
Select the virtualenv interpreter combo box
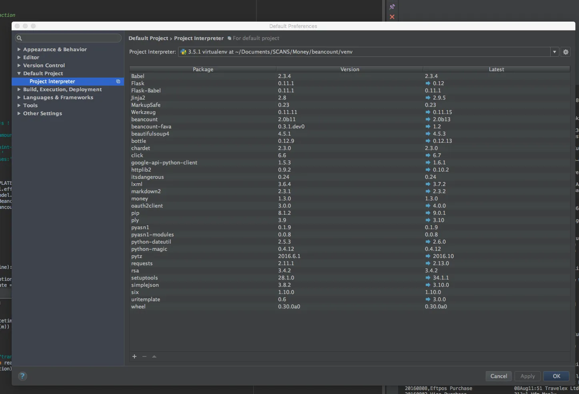pyautogui.click(x=368, y=52)
